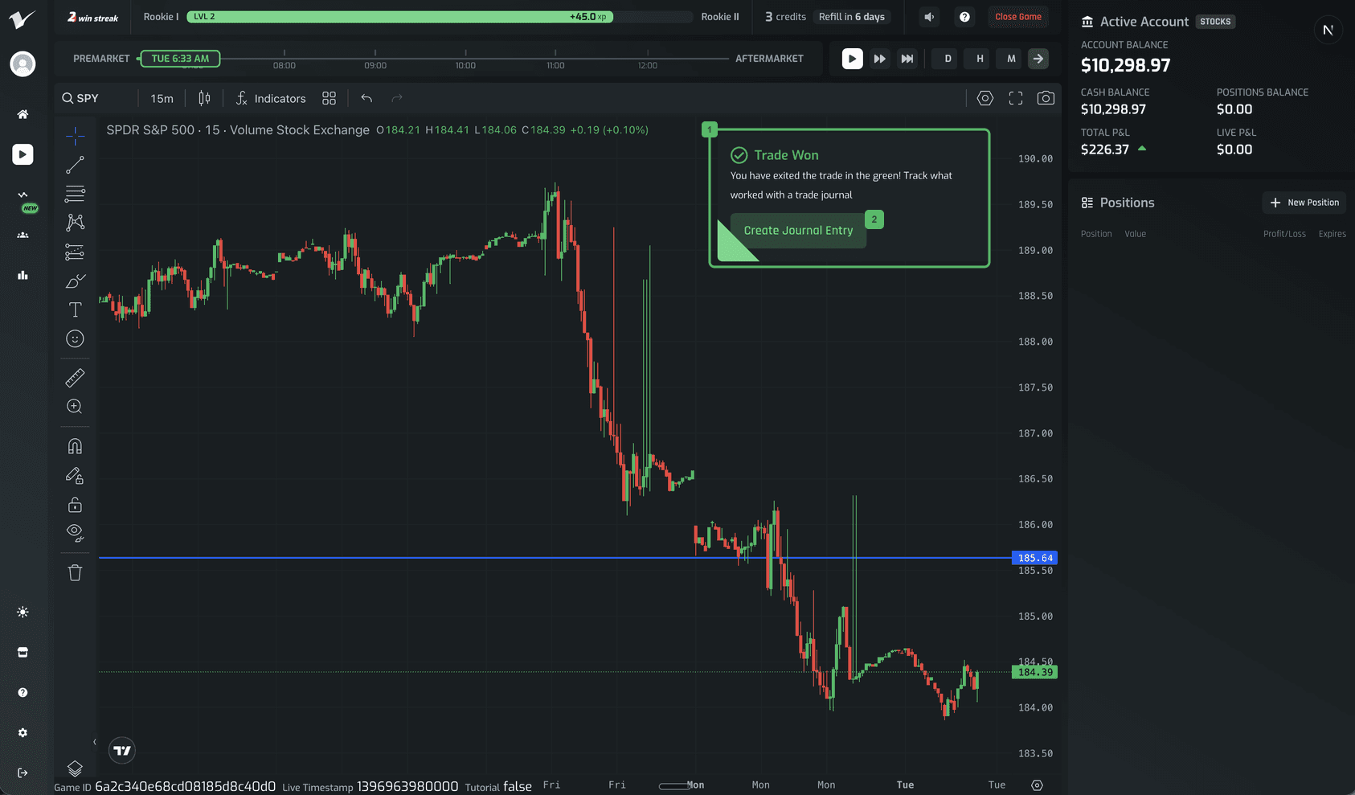Screen dimensions: 1355x795
Task: Open the community people section
Action: pyautogui.click(x=23, y=235)
